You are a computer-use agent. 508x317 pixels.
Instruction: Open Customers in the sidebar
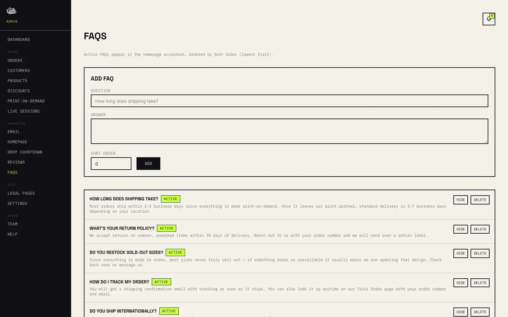19,71
